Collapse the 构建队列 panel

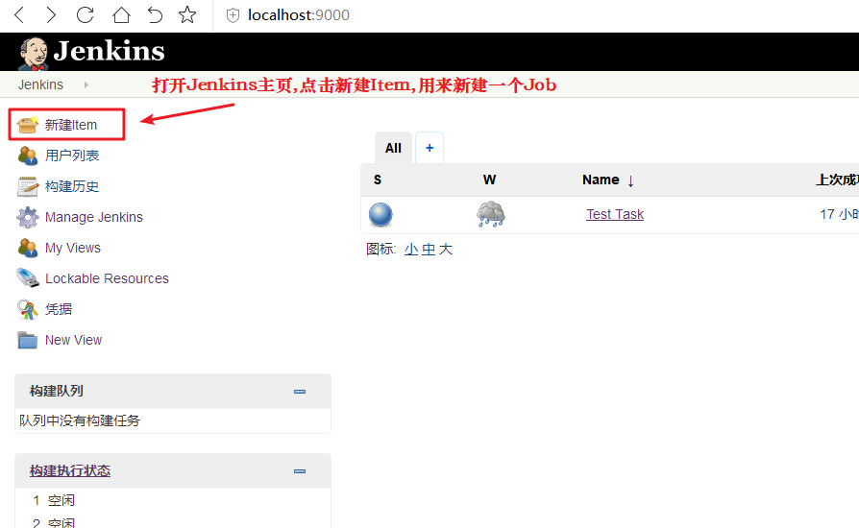[300, 392]
